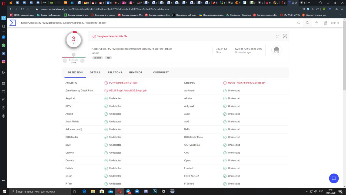Image resolution: width=346 pixels, height=195 pixels.
Task: Open Messenger in the Opera sidebar
Action: 4,37
